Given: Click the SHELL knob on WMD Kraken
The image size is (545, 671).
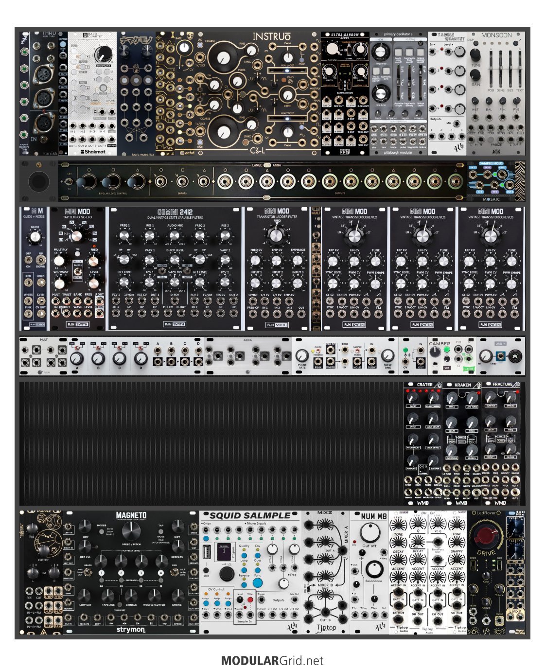Looking at the screenshot, I should 452,397.
